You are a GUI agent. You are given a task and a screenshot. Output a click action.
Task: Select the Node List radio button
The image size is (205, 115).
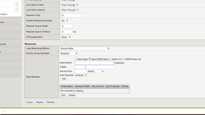tap(110, 59)
